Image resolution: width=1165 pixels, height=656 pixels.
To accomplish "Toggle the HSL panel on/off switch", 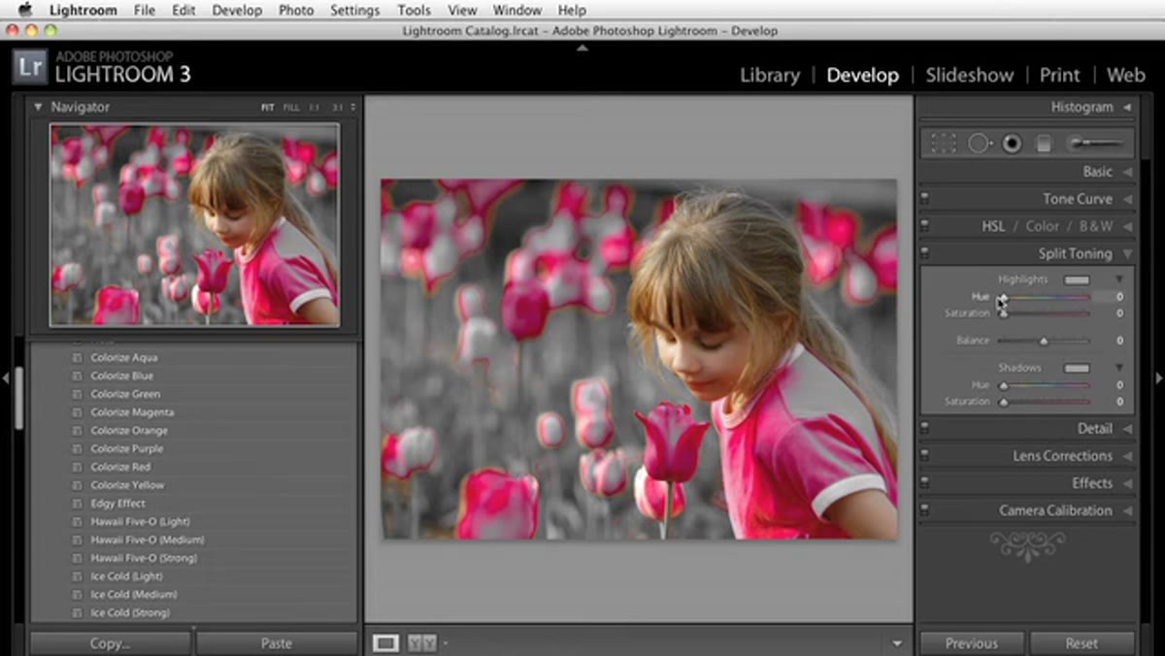I will 925,225.
